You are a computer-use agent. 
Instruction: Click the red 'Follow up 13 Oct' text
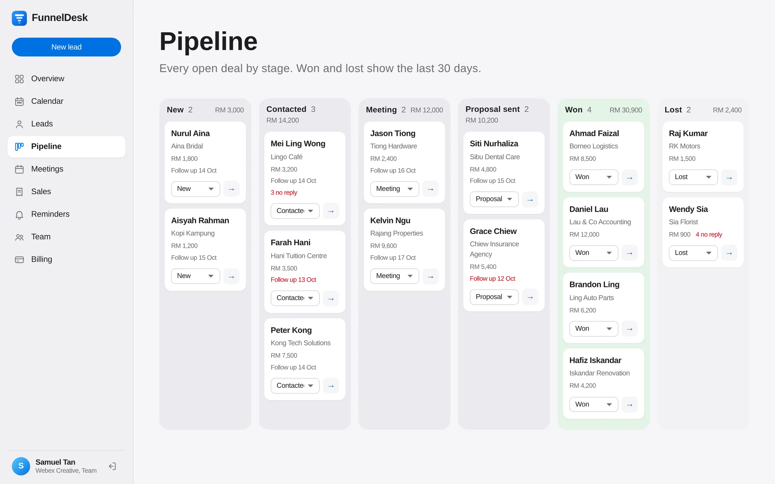click(x=293, y=280)
